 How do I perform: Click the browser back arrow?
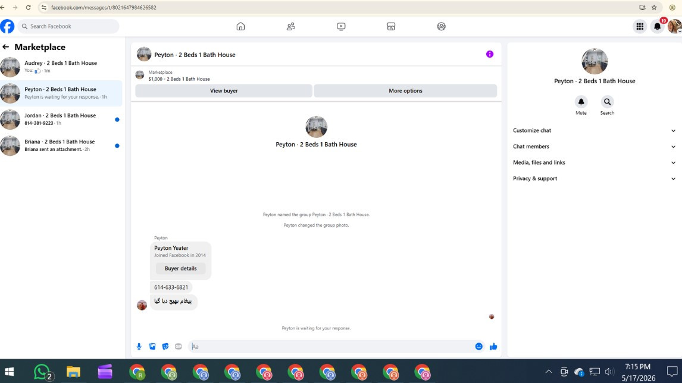click(2, 7)
